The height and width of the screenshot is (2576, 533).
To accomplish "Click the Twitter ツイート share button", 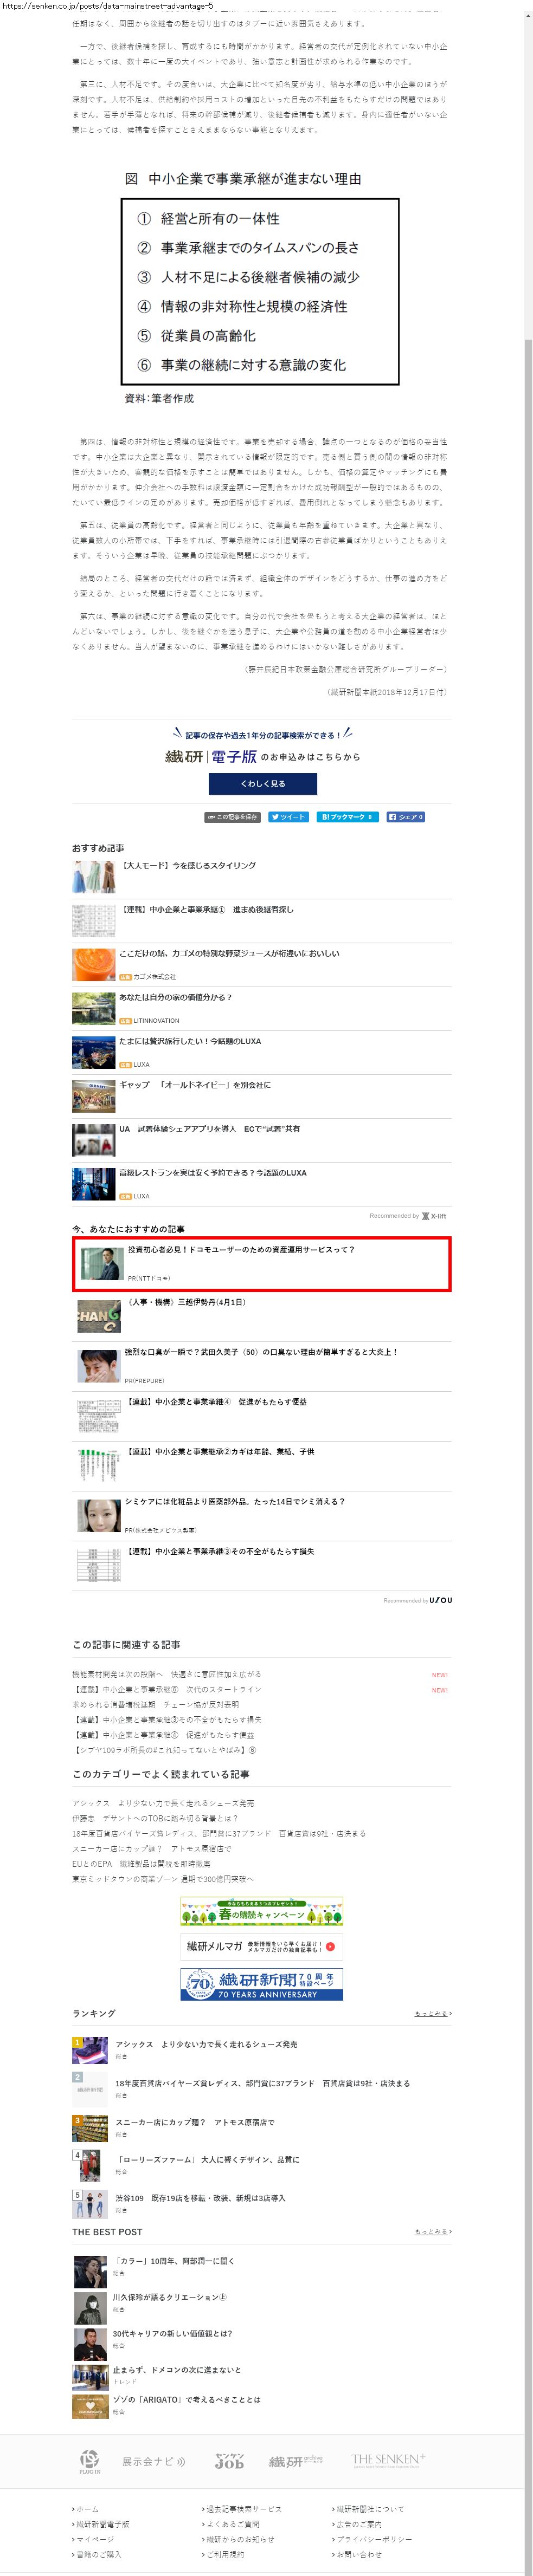I will 288,817.
